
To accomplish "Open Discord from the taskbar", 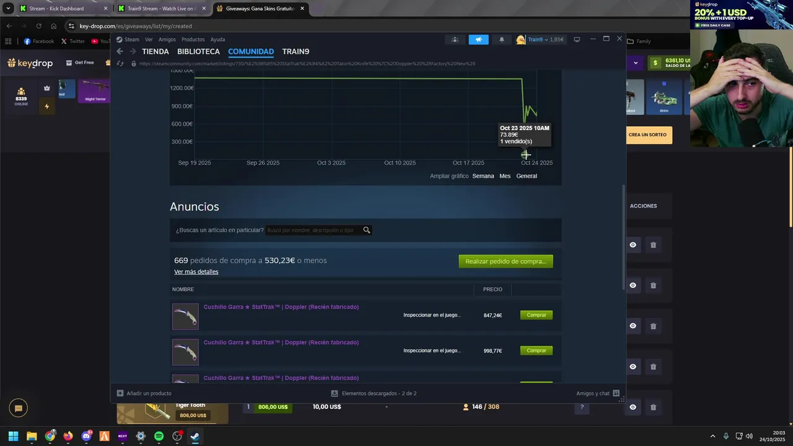I will [86, 436].
